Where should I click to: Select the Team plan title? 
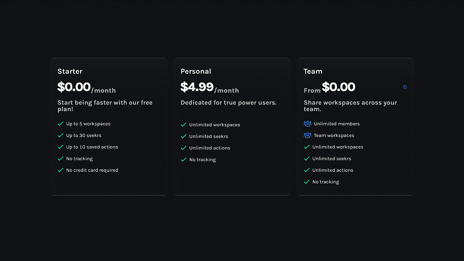coord(313,71)
